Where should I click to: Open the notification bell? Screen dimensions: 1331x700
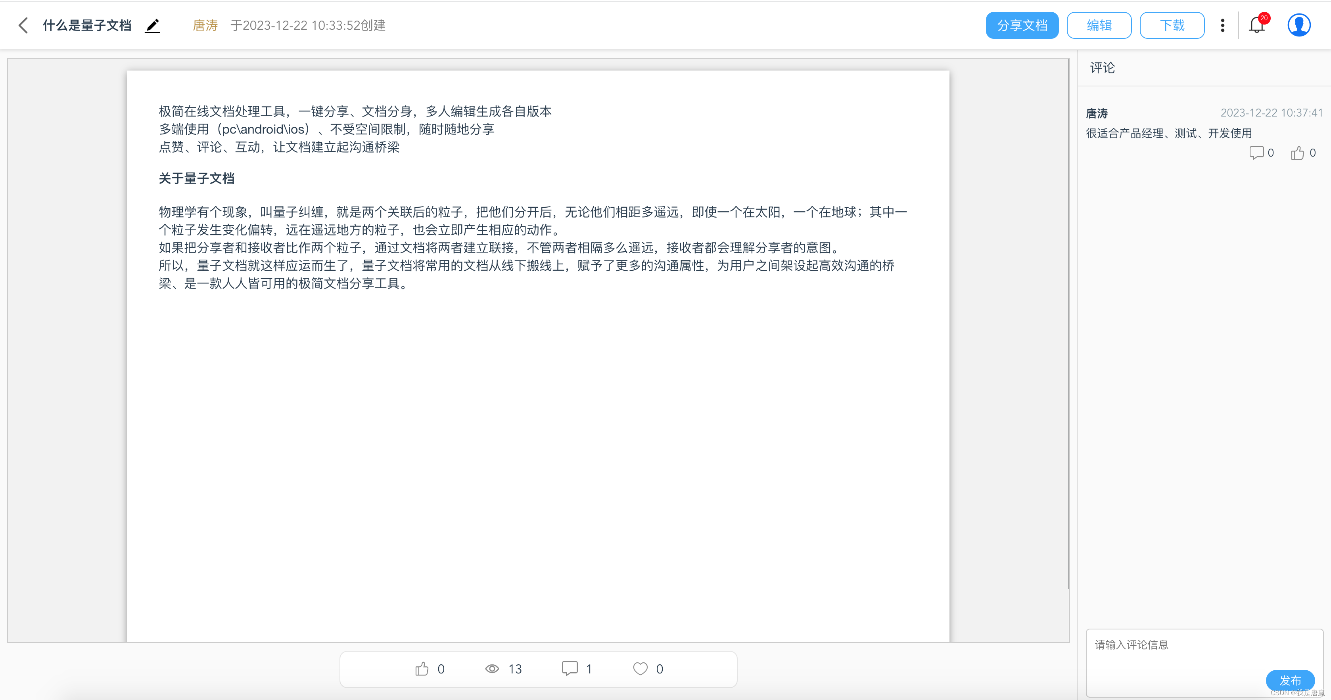(1256, 25)
